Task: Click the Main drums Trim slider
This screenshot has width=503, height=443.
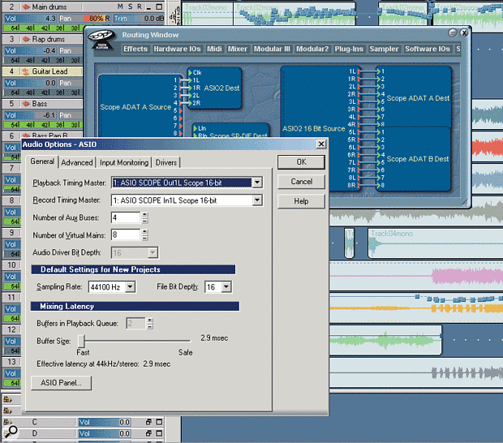Action: [139, 19]
